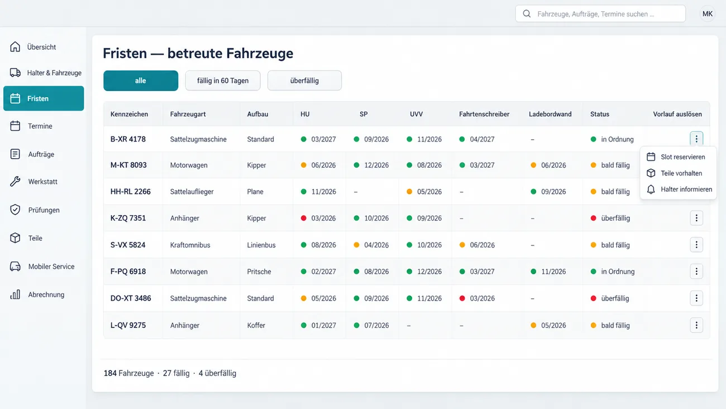The image size is (726, 409).
Task: Choose Halter informieren from the popup menu
Action: (x=677, y=189)
